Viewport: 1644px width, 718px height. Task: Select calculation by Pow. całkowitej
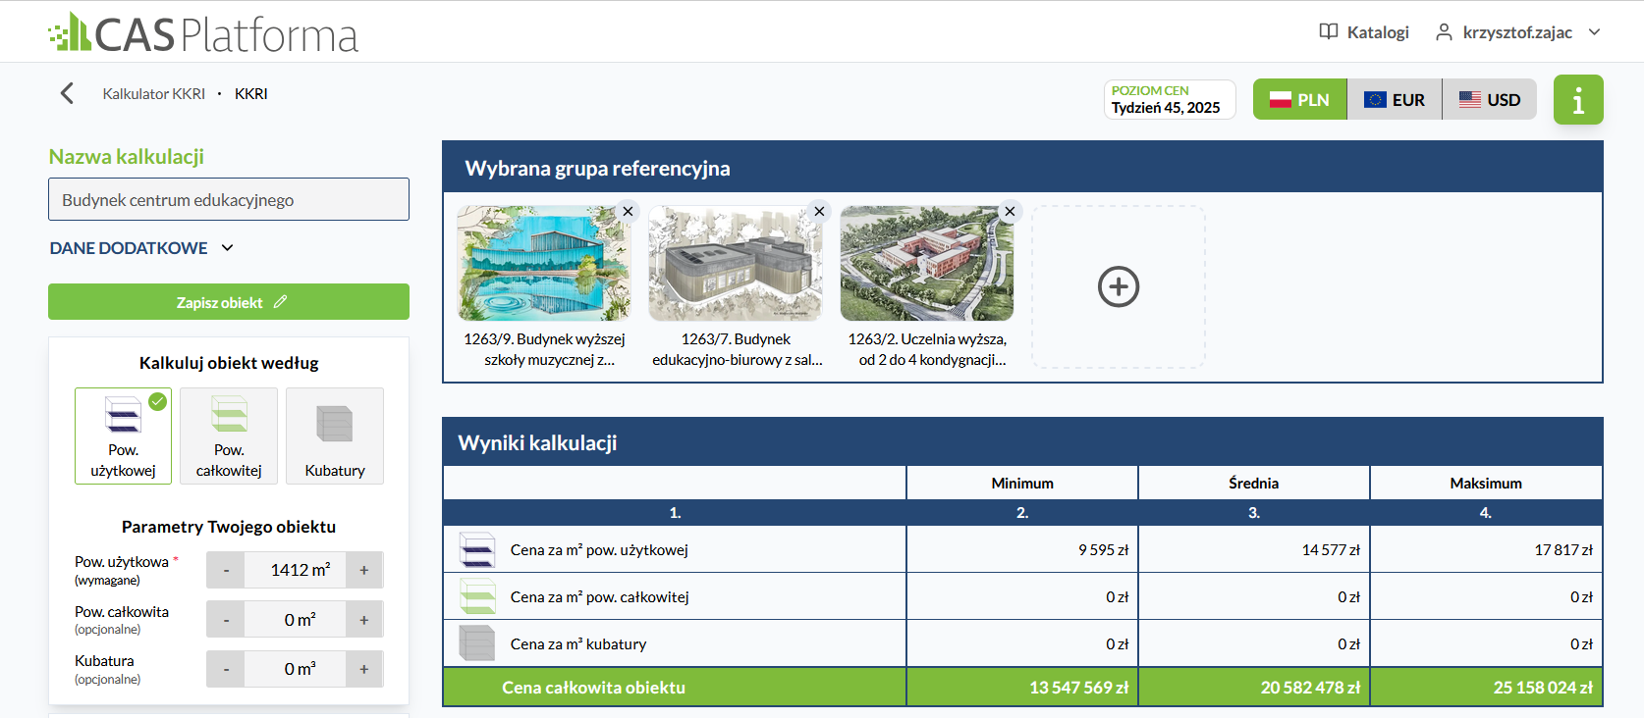[x=229, y=436]
